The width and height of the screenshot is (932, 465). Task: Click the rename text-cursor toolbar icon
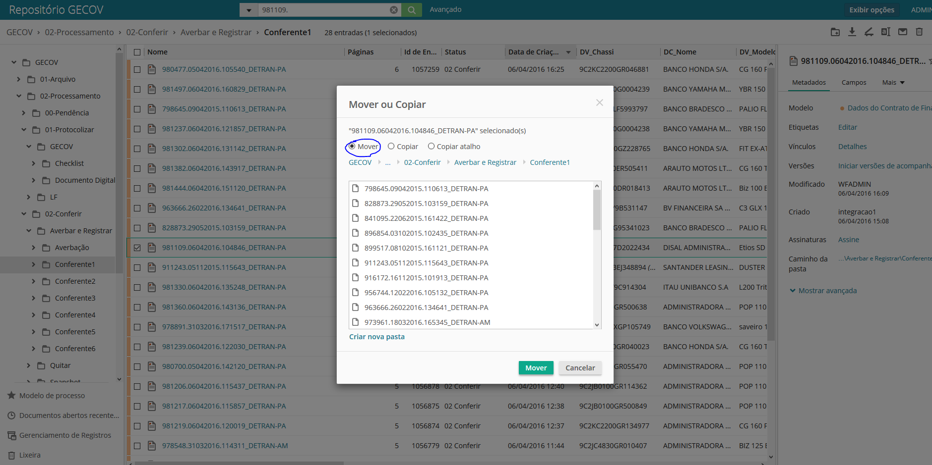(886, 32)
